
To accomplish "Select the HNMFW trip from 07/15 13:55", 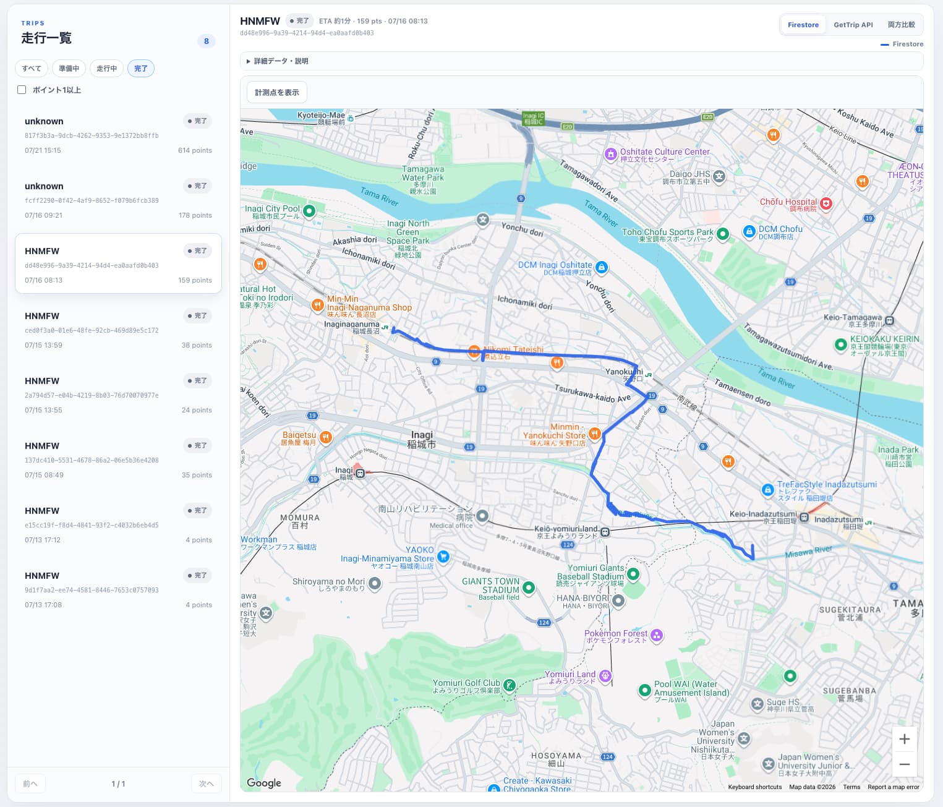I will tap(119, 393).
